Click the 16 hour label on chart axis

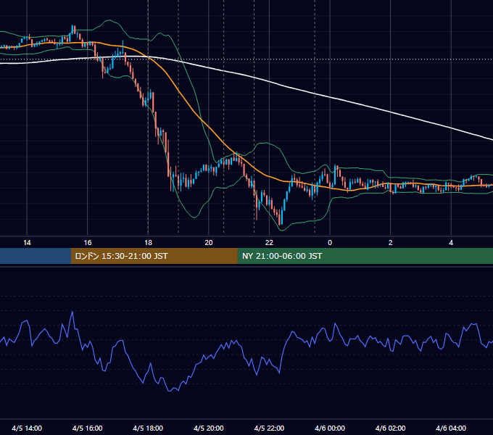click(88, 243)
